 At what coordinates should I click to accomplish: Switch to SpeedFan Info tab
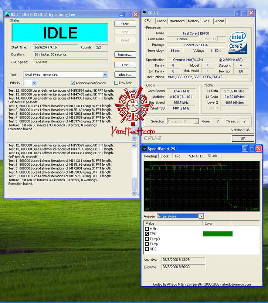click(178, 156)
